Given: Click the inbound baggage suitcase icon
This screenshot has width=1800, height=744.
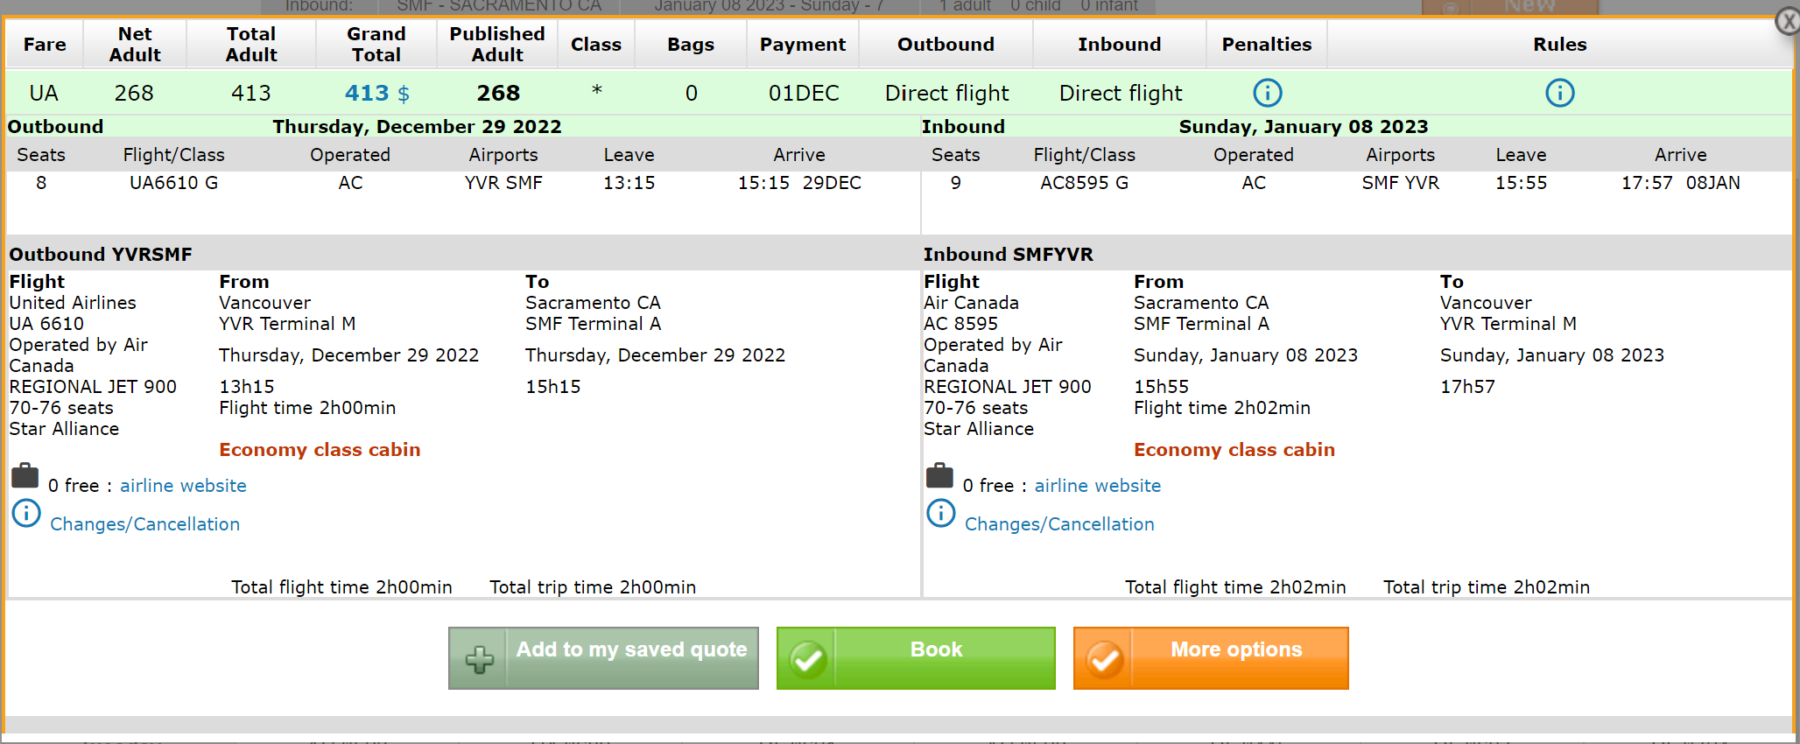Looking at the screenshot, I should coord(939,476).
